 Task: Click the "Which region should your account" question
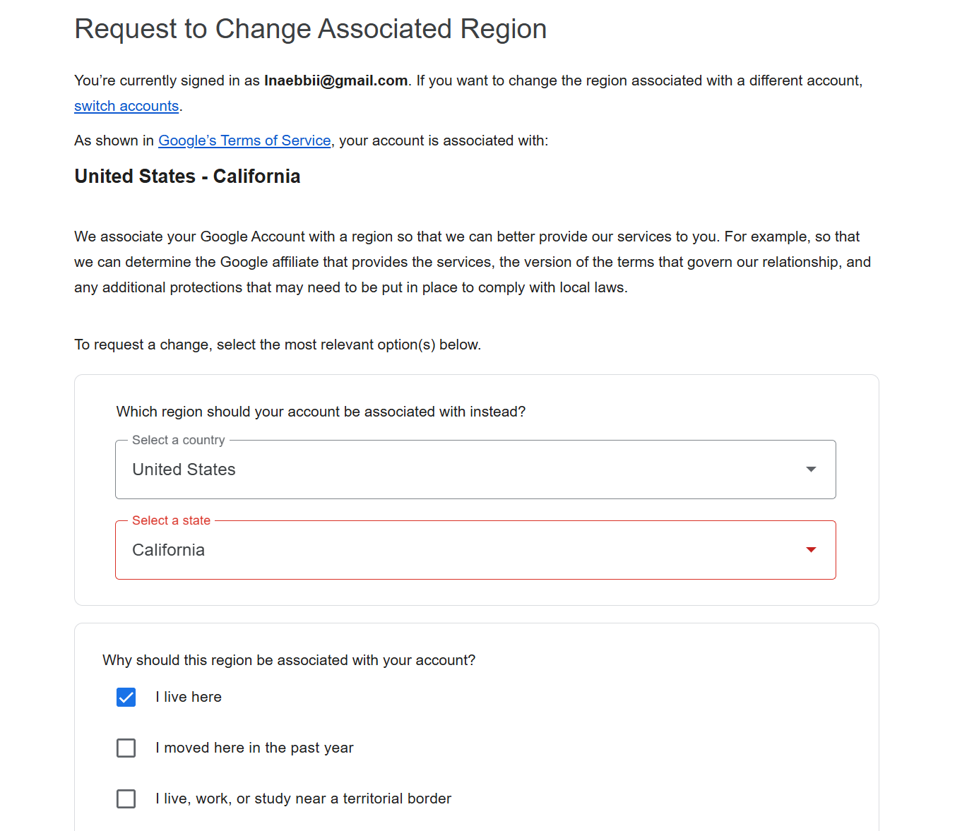click(321, 412)
